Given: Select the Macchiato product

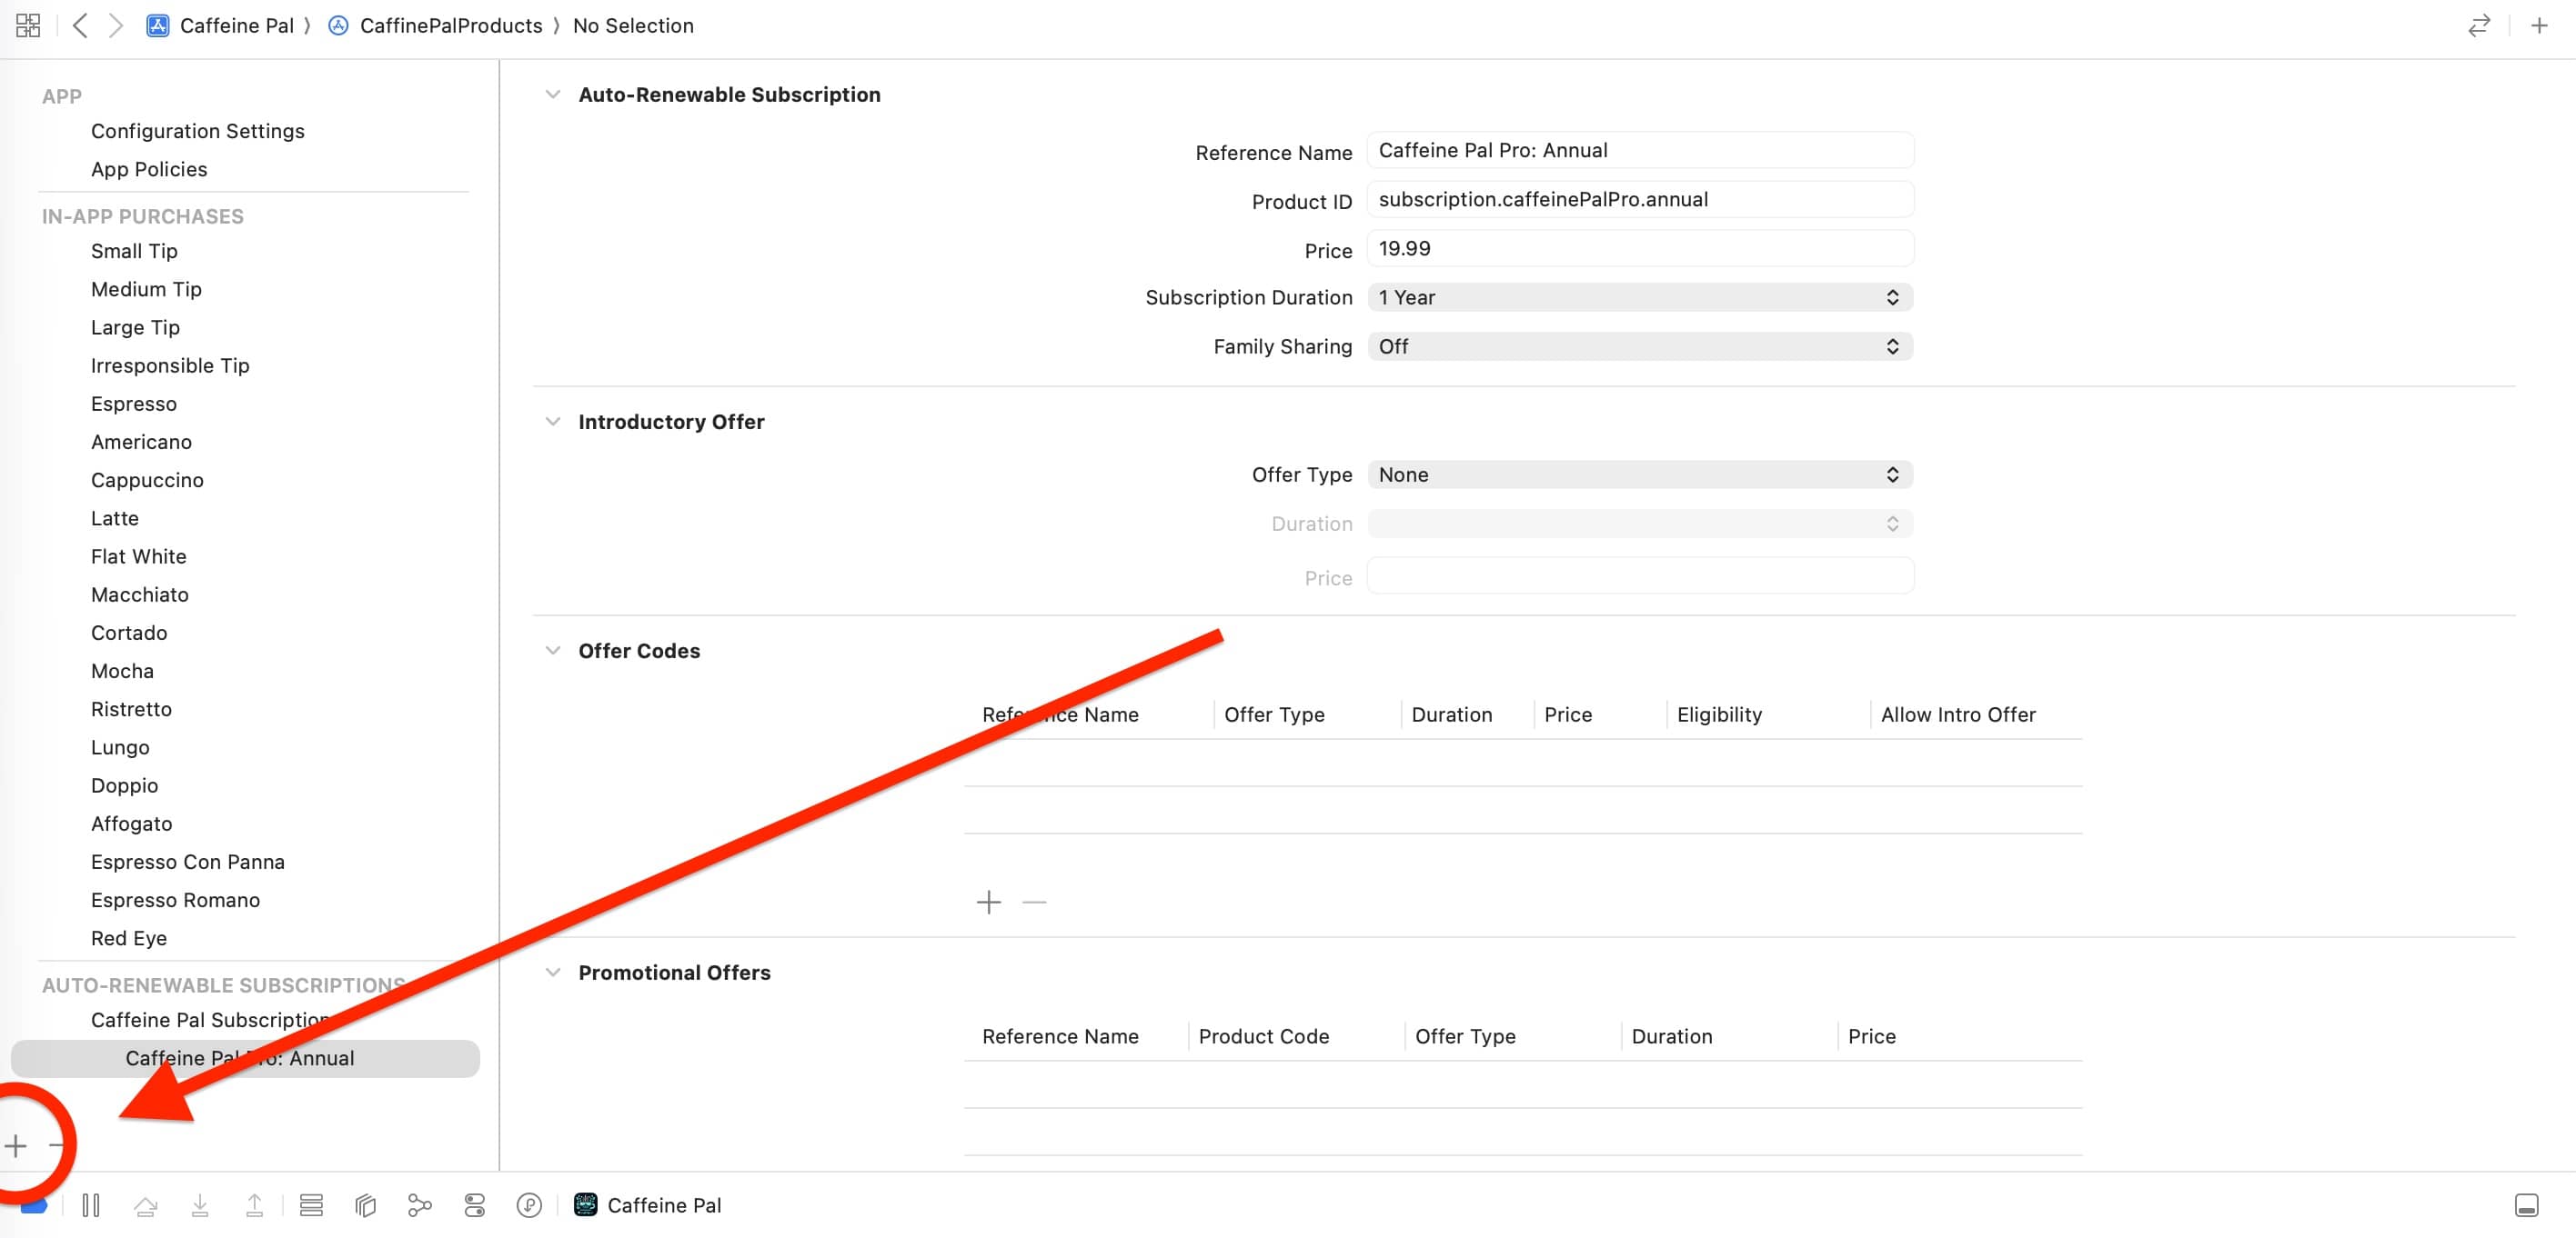Looking at the screenshot, I should (x=140, y=594).
